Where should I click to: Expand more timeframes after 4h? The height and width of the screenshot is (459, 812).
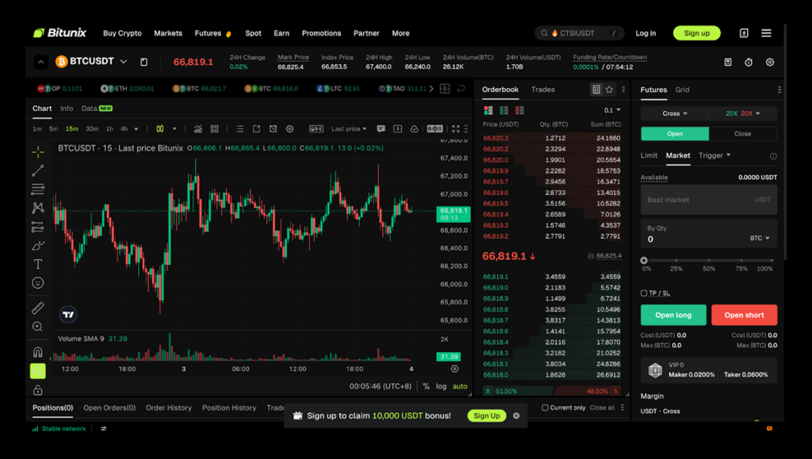coord(136,129)
